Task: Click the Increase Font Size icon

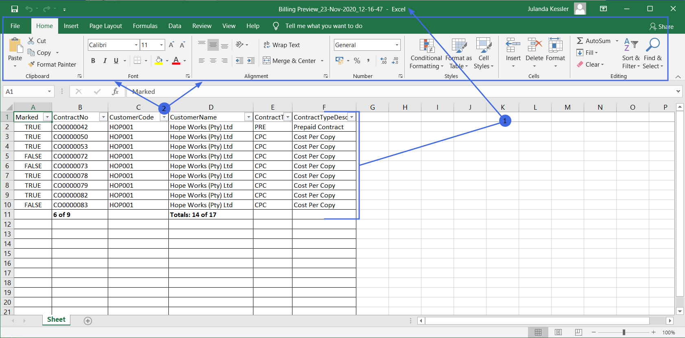Action: point(171,45)
